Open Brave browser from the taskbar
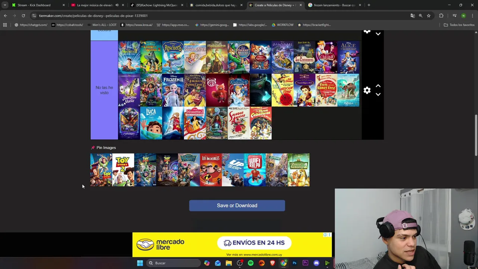 [x=272, y=263]
